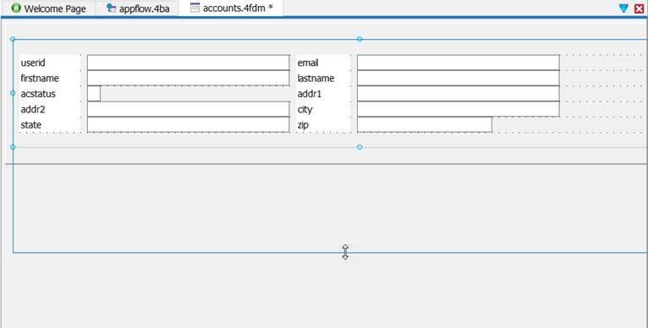
Task: Select the state label
Action: click(x=31, y=125)
